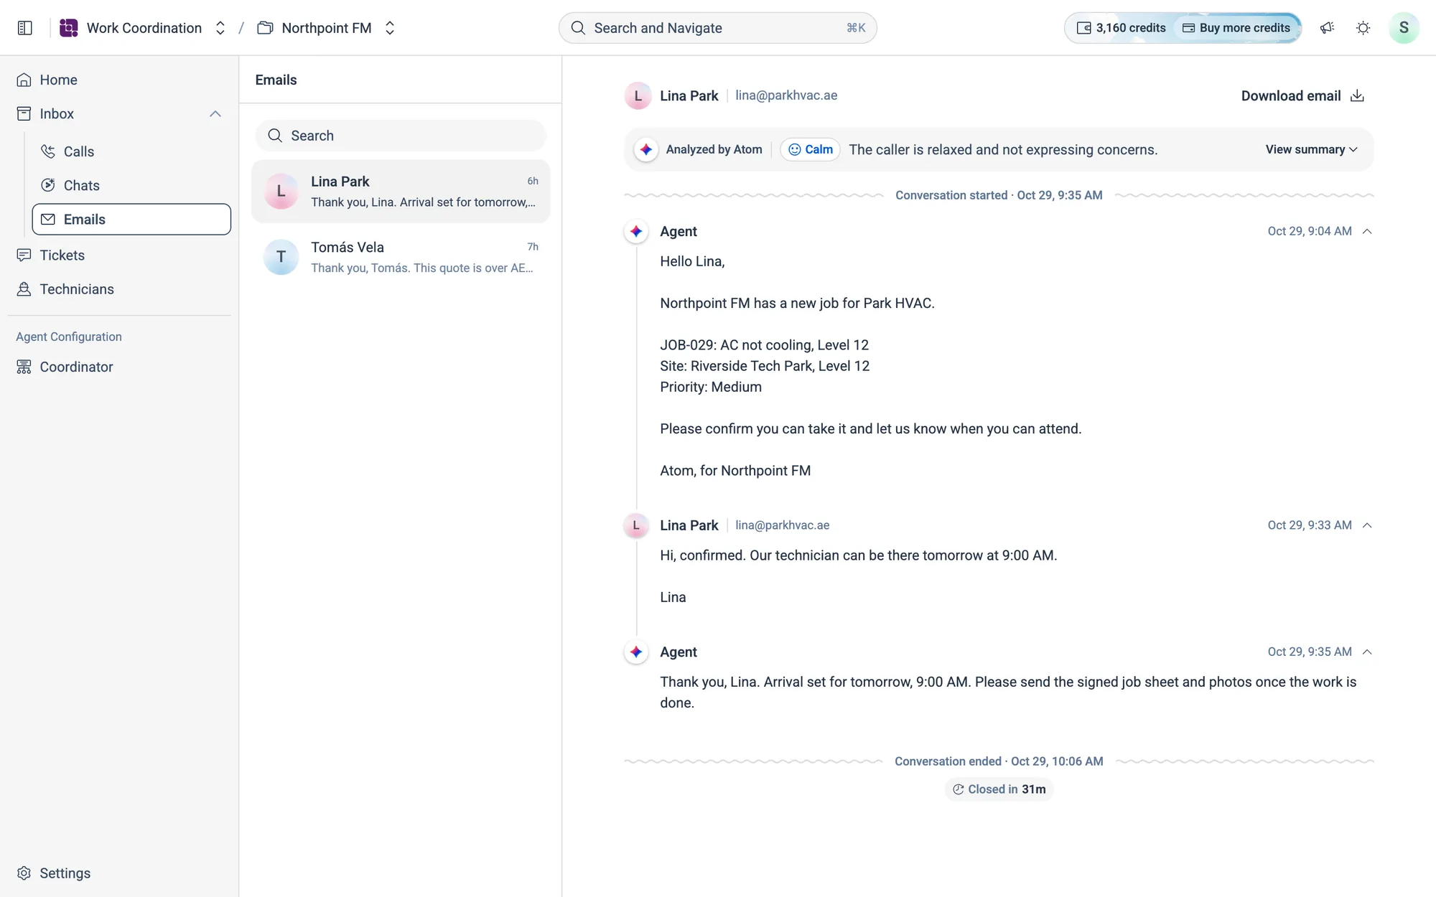Open the Chats inbox
Screen dimensions: 1436x897
pos(131,185)
